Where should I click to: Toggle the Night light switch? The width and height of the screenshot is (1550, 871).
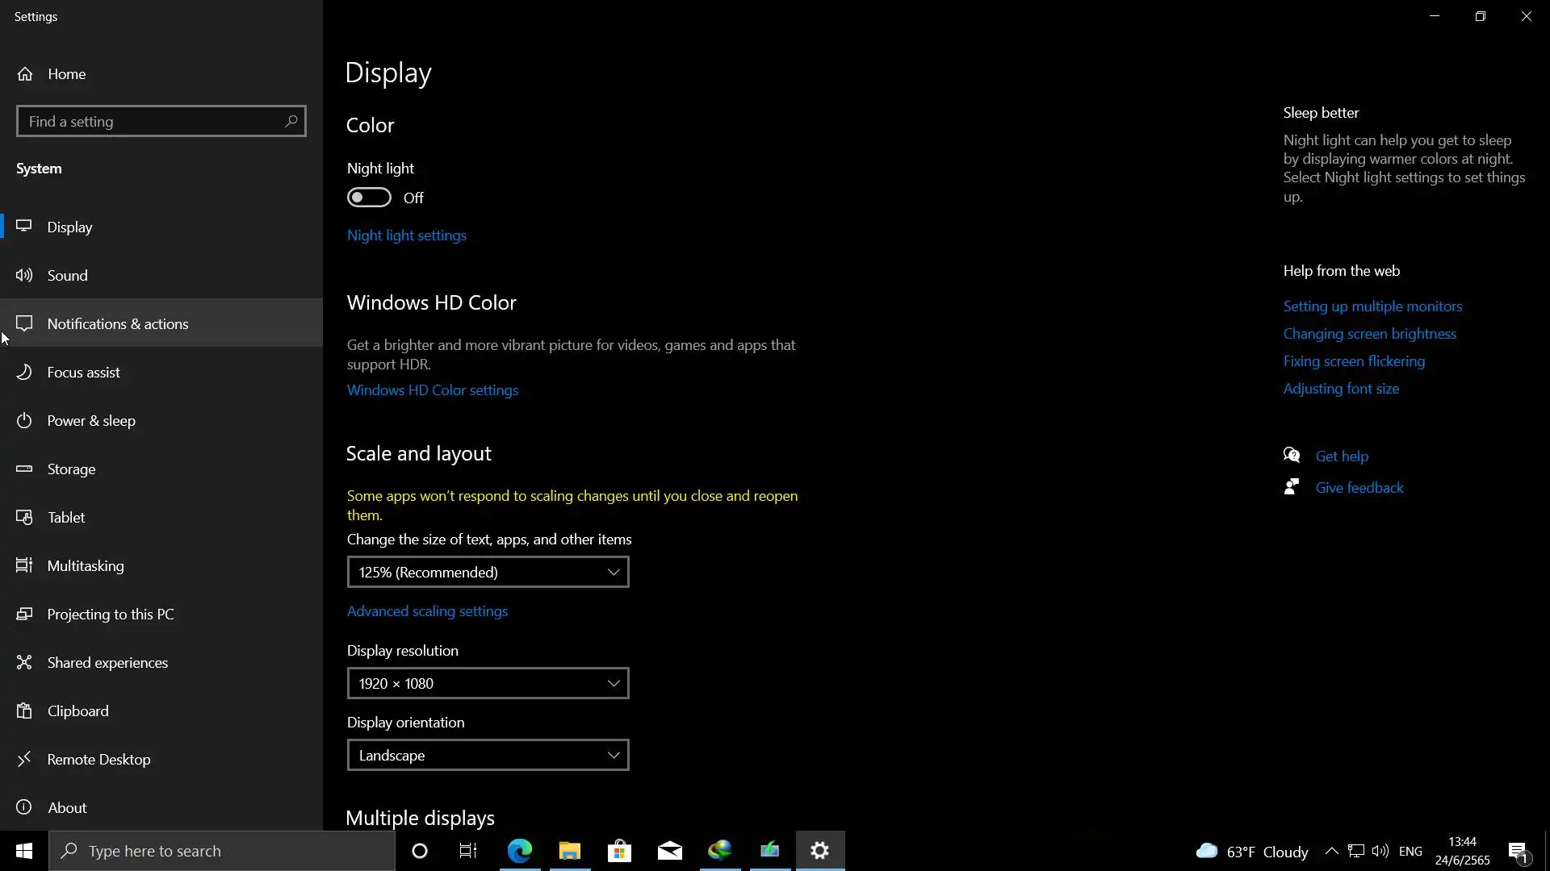click(369, 198)
